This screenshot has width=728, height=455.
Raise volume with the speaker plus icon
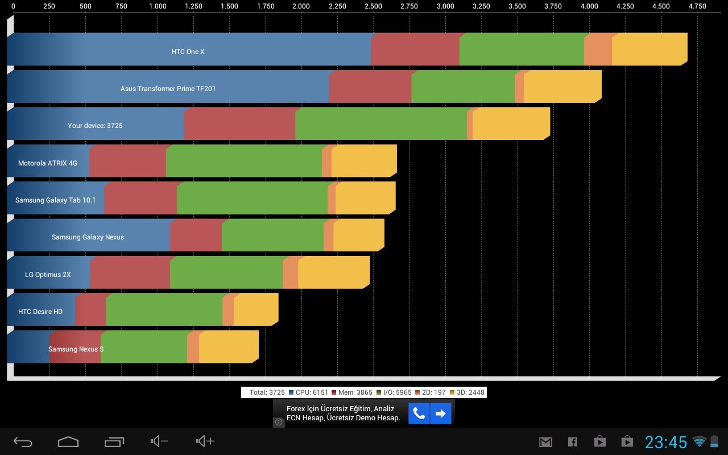(205, 441)
